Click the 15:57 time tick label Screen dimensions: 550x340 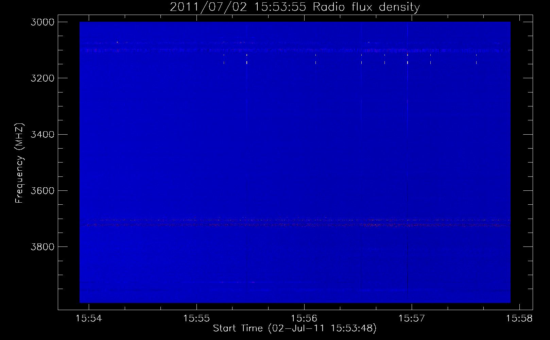(x=412, y=319)
